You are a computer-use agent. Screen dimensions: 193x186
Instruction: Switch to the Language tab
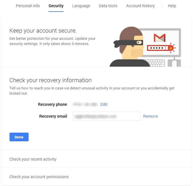point(81,6)
